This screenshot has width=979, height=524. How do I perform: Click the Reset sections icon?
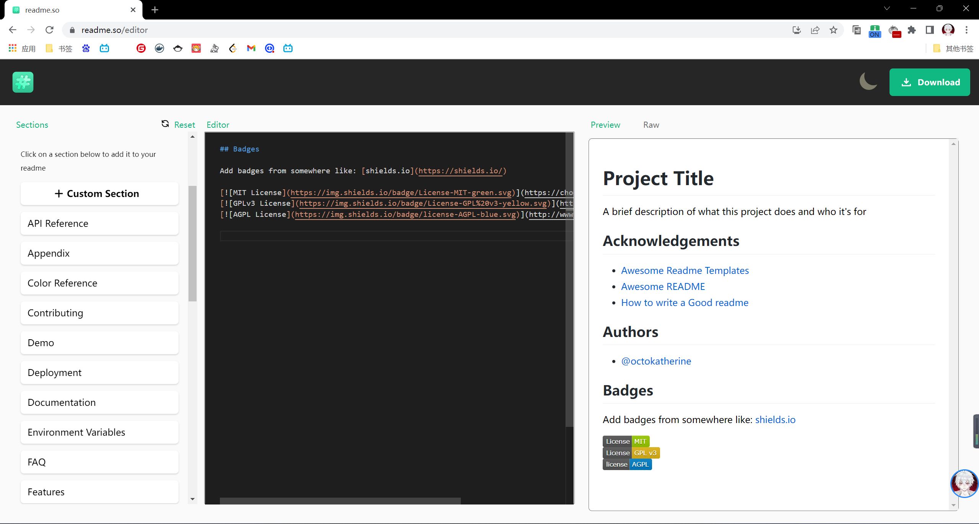coord(165,124)
